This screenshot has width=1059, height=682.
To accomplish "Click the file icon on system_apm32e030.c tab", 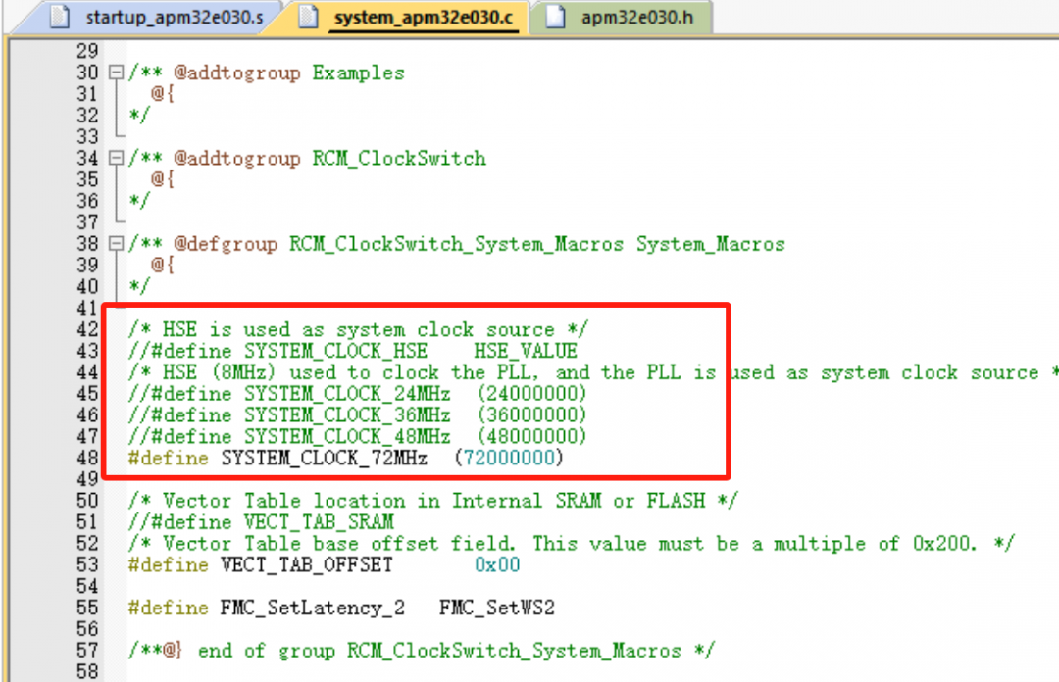I will [309, 17].
